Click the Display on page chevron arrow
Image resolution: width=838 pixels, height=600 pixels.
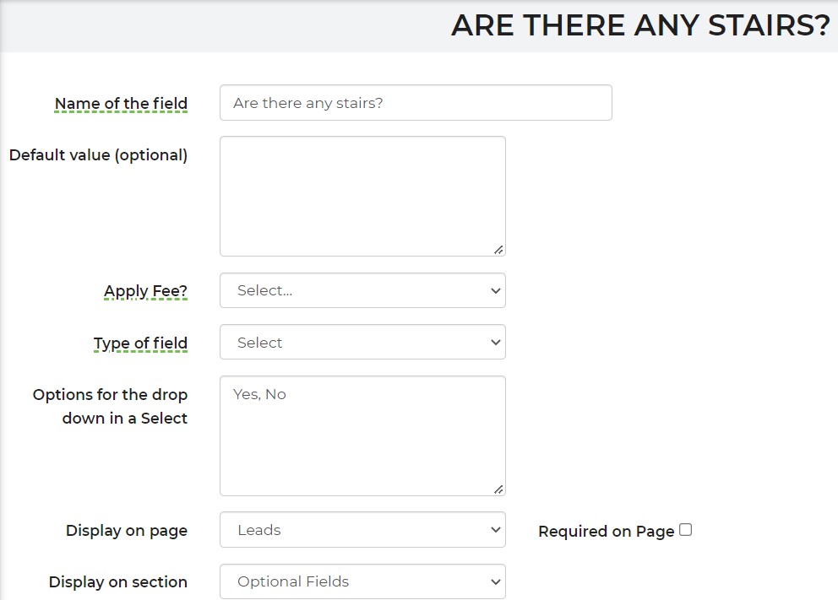point(495,530)
